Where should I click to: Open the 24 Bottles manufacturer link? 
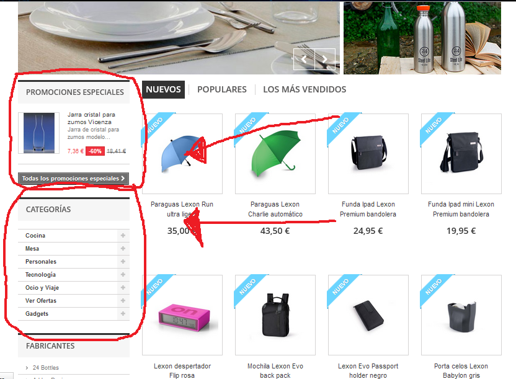[45, 367]
